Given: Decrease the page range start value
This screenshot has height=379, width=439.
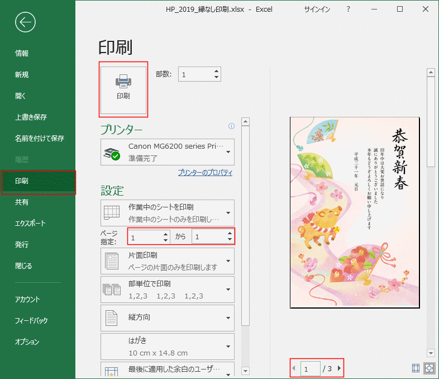Looking at the screenshot, I should tap(166, 240).
